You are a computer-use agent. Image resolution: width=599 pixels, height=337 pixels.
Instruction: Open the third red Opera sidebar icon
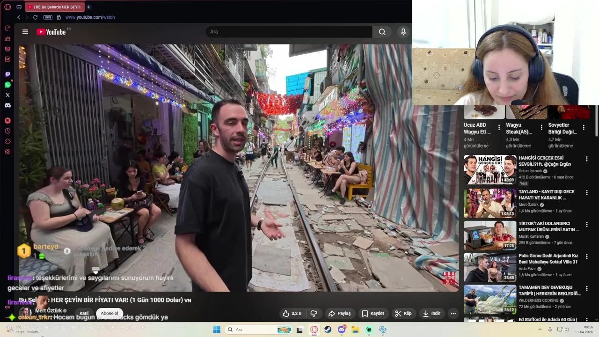click(7, 49)
